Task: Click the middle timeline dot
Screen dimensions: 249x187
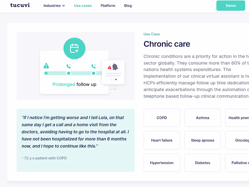Action: click(x=68, y=73)
